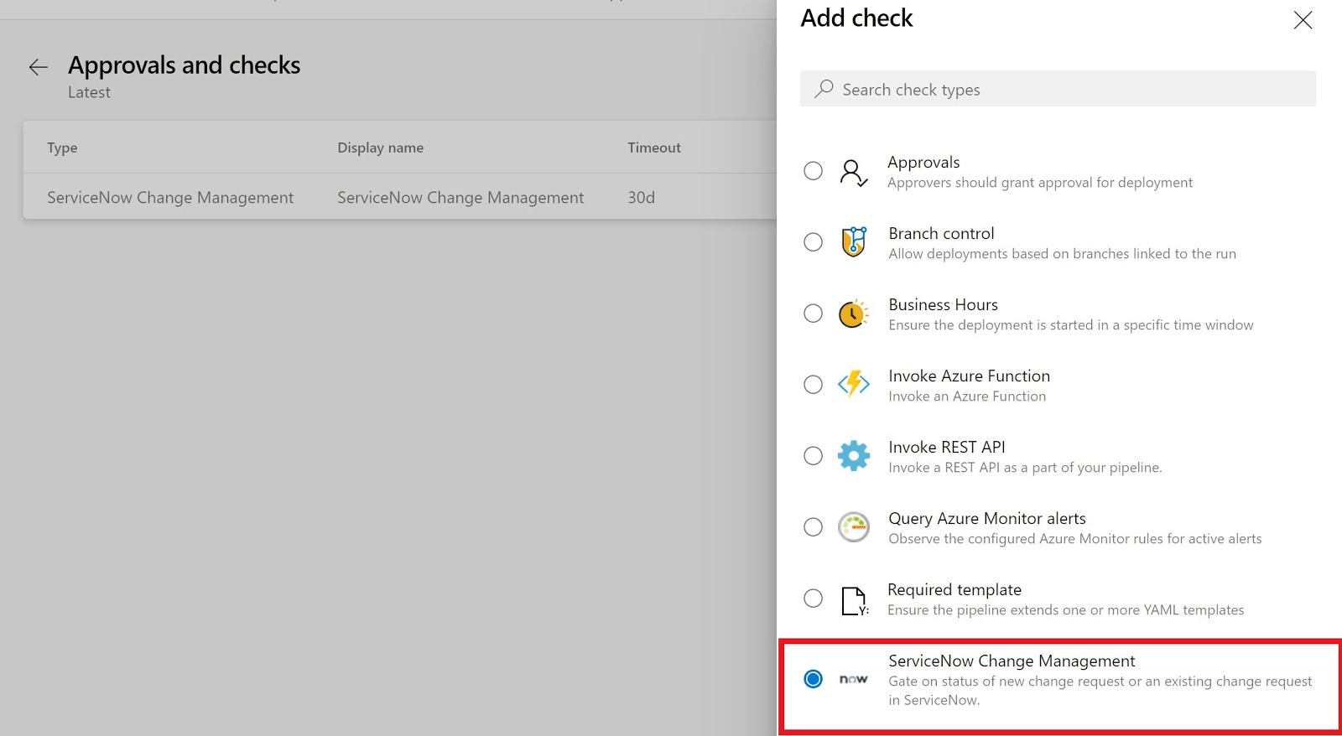Click 'Invoke a REST API as a part' description
Viewport: 1342px width, 736px height.
tap(1025, 468)
